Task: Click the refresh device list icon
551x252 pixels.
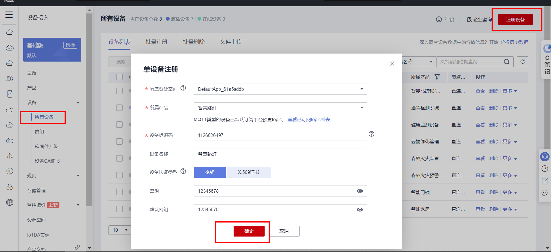Action: point(523,62)
